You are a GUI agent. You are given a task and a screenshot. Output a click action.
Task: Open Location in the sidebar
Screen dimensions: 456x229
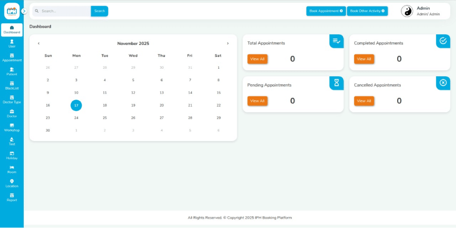(12, 184)
